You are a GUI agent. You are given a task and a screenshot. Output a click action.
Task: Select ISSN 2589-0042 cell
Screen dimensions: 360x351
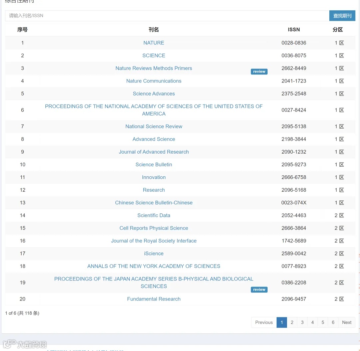(294, 253)
